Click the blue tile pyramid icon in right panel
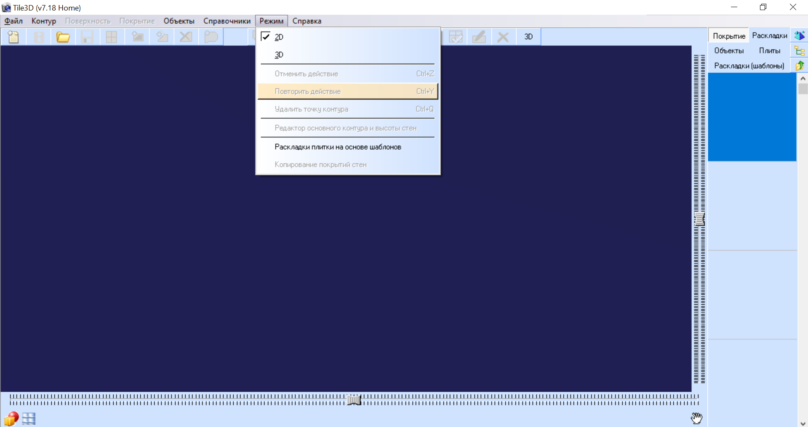This screenshot has height=427, width=808. tap(800, 36)
